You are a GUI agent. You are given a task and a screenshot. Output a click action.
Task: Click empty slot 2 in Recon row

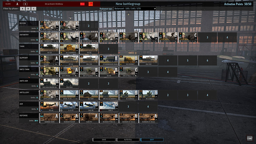tap(89, 26)
